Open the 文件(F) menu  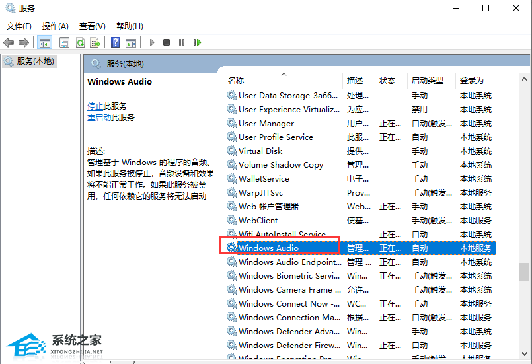pyautogui.click(x=19, y=26)
